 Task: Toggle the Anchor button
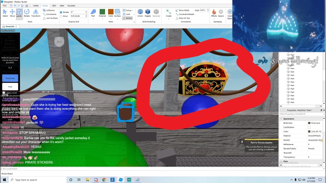[127, 18]
